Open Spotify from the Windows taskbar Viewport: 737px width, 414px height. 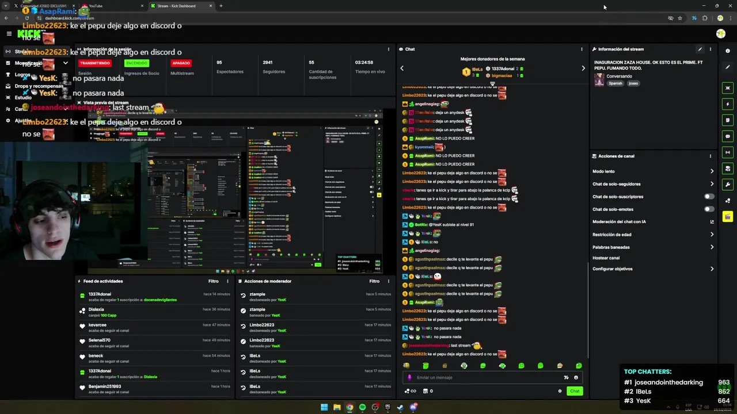click(x=362, y=407)
